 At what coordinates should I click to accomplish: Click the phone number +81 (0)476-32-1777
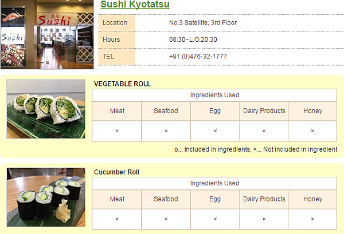198,57
